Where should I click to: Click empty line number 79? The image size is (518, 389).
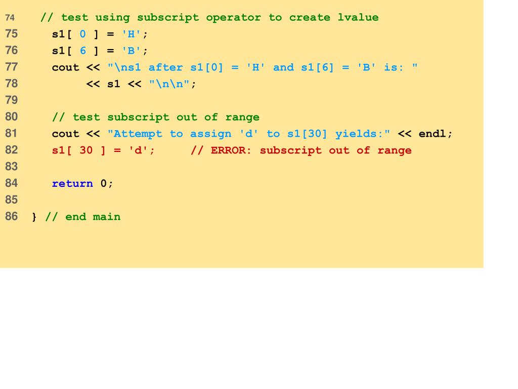(x=12, y=100)
